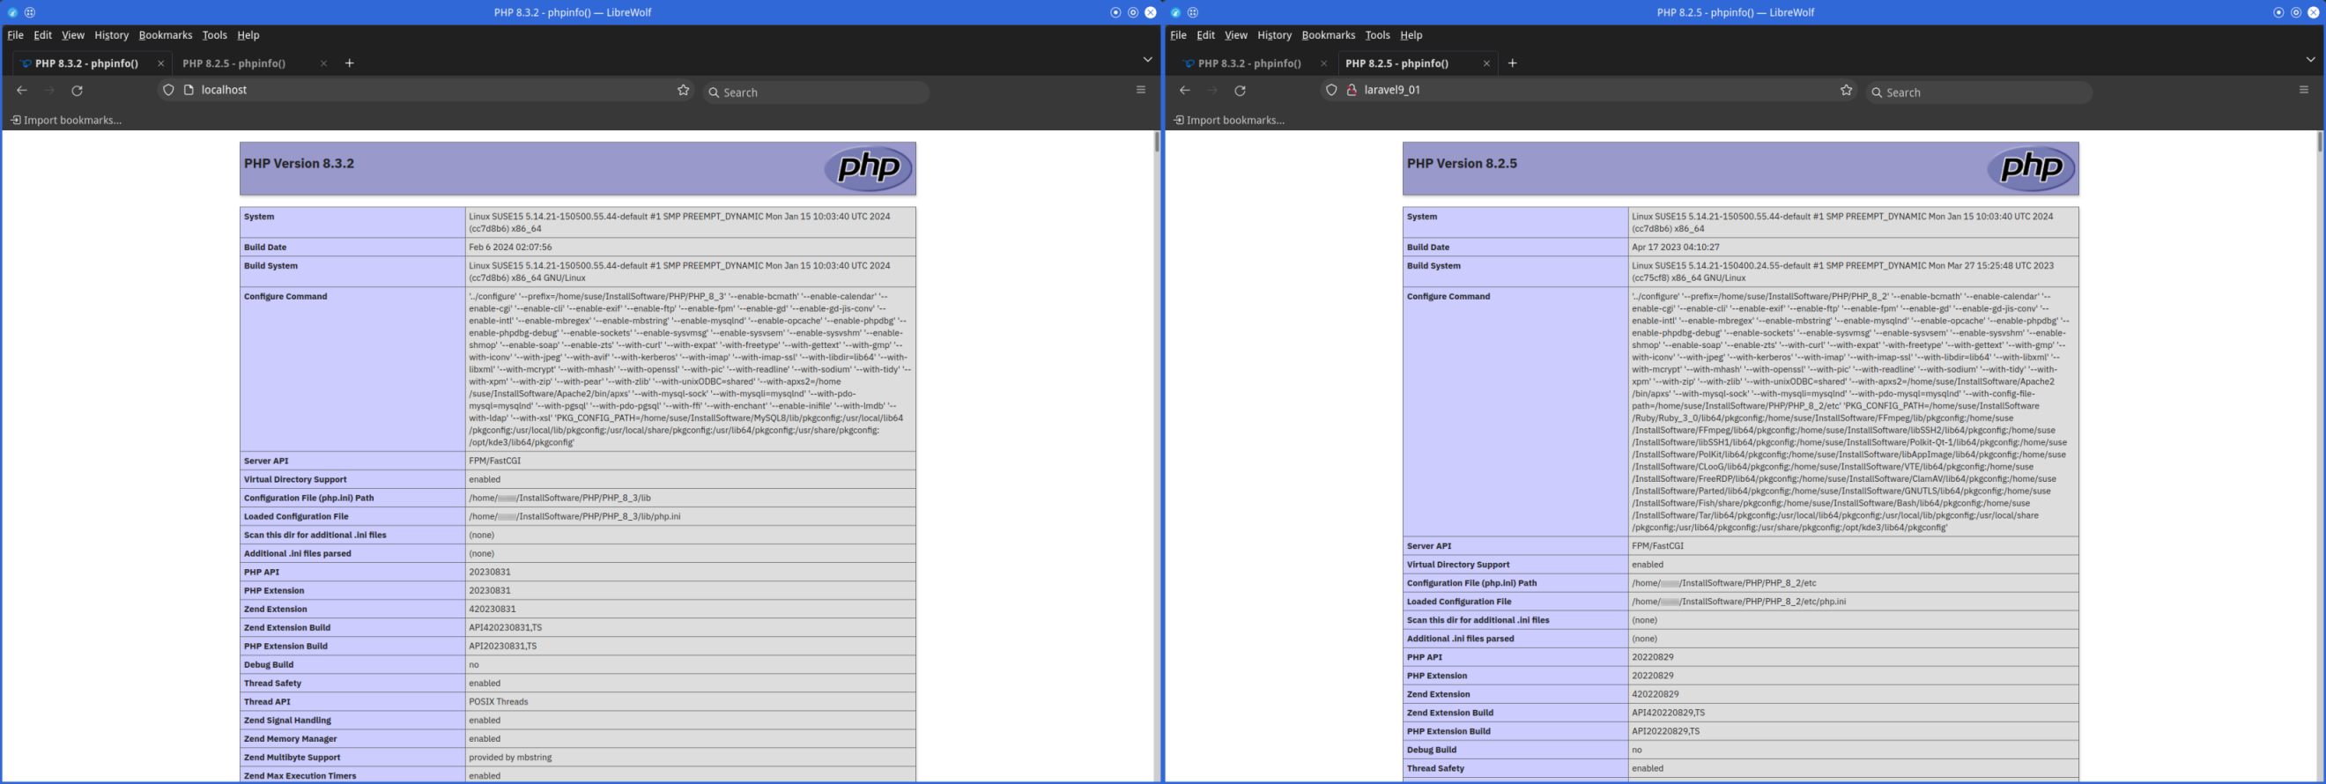
Task: Reload the page in left LibreWolf window
Action: 77,91
